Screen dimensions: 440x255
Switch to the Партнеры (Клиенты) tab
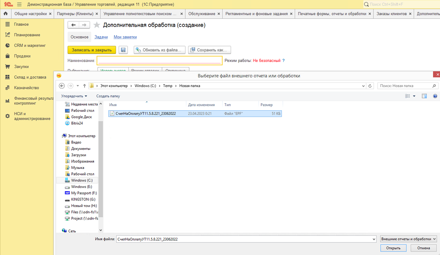(75, 14)
